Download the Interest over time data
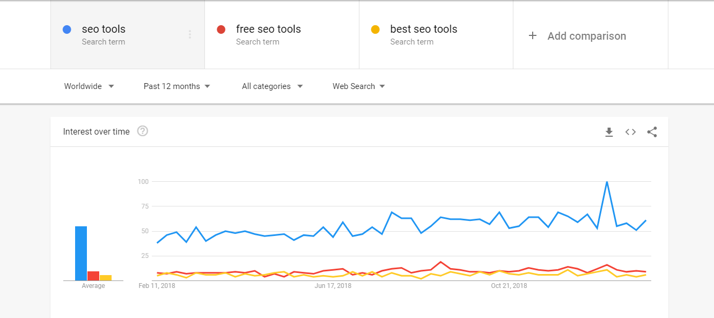 pos(609,132)
